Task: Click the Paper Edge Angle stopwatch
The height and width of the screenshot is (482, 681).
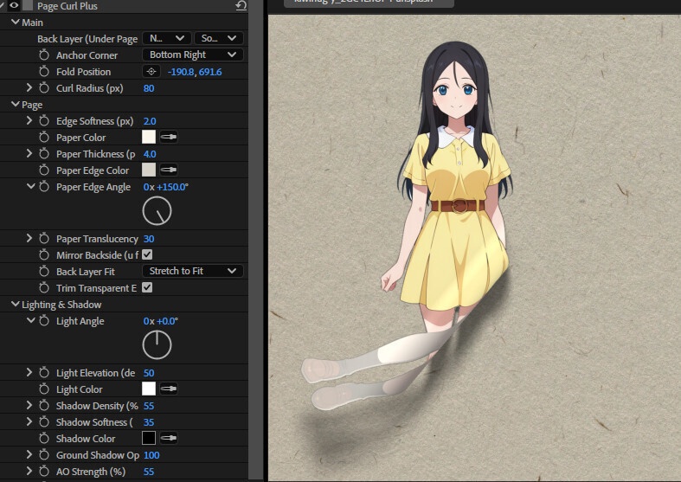Action: 44,187
